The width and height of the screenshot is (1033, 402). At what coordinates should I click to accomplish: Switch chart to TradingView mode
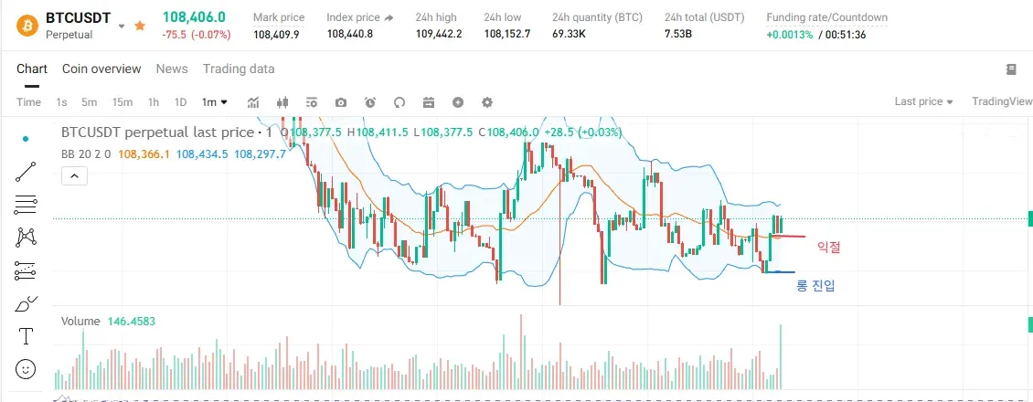(x=1002, y=101)
